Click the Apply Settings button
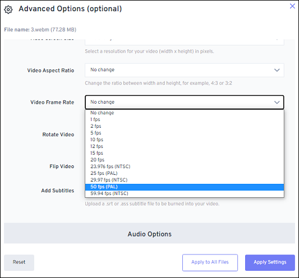The image size is (299, 278). point(270,262)
